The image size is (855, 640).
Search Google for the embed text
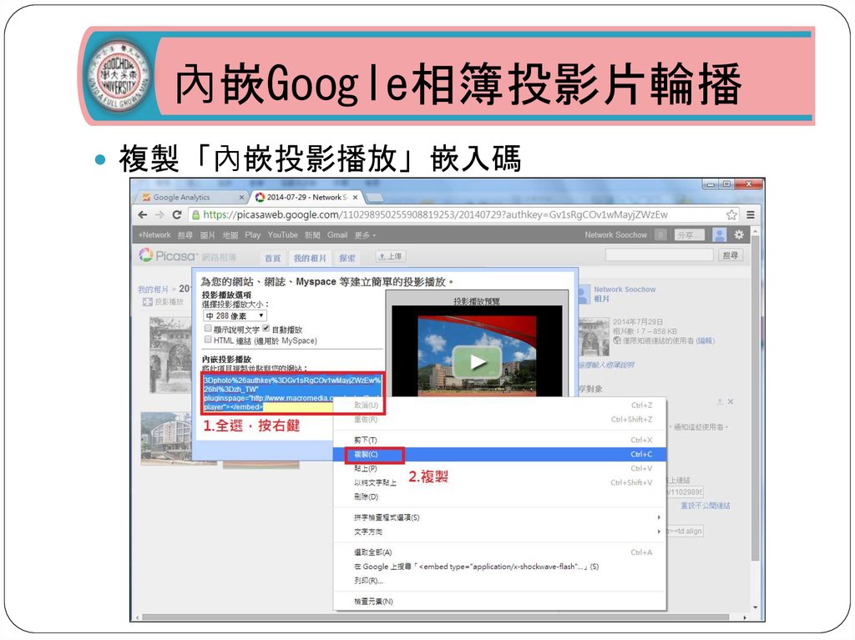[x=499, y=567]
